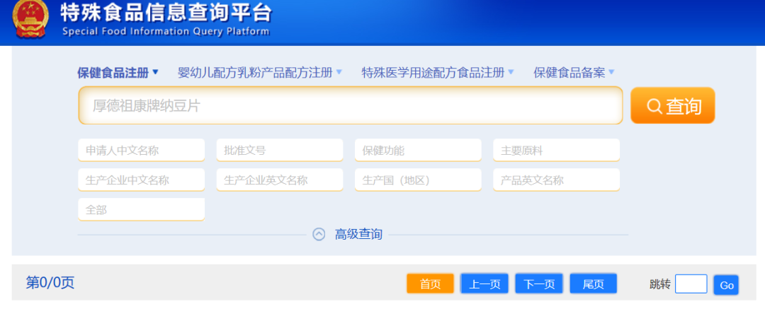Click the circled chevron beside 高级查询
This screenshot has height=333, width=765.
[x=319, y=234]
